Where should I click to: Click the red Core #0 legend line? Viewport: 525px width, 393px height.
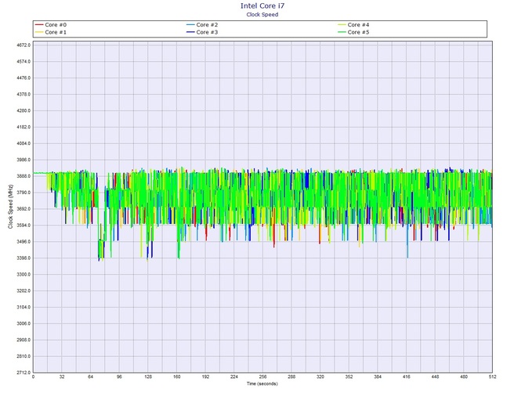point(39,25)
